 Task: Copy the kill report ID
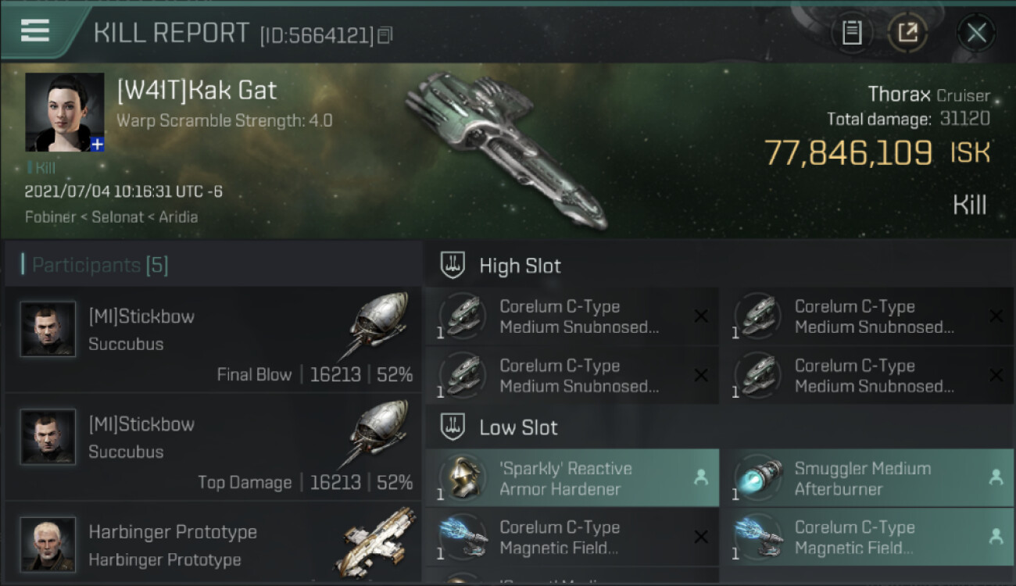click(x=385, y=35)
